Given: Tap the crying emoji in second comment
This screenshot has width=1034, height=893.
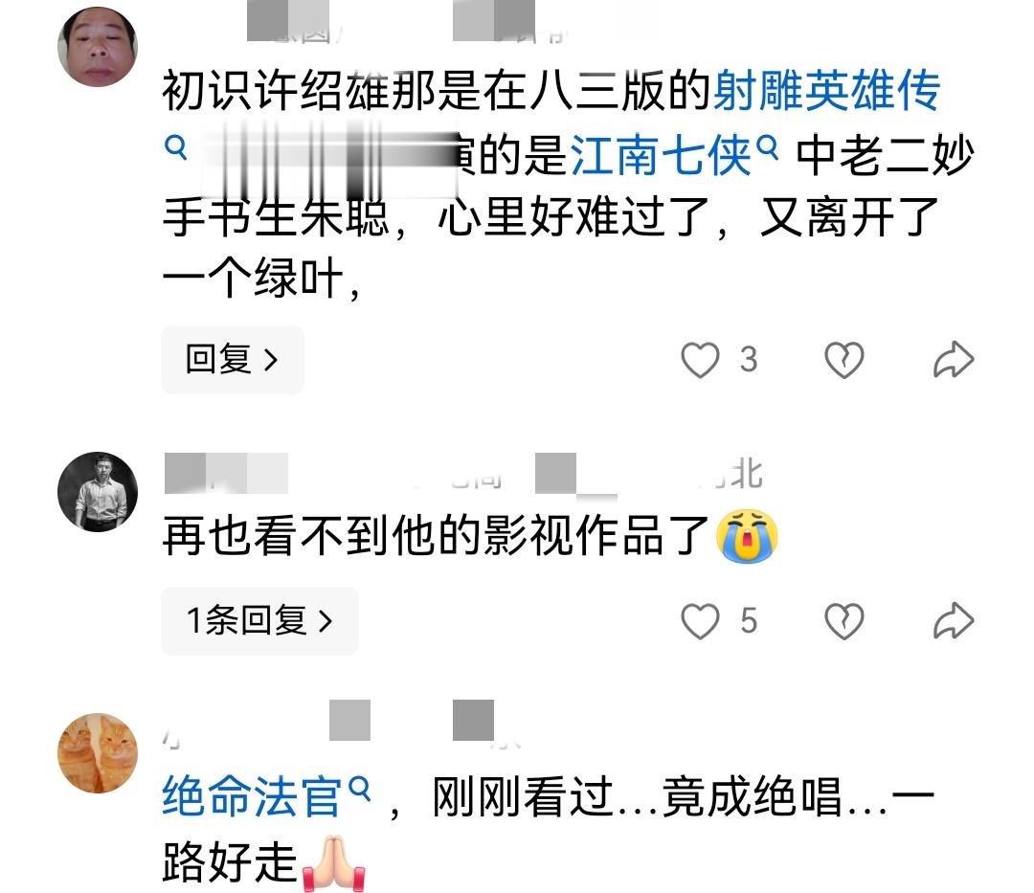Looking at the screenshot, I should point(747,535).
